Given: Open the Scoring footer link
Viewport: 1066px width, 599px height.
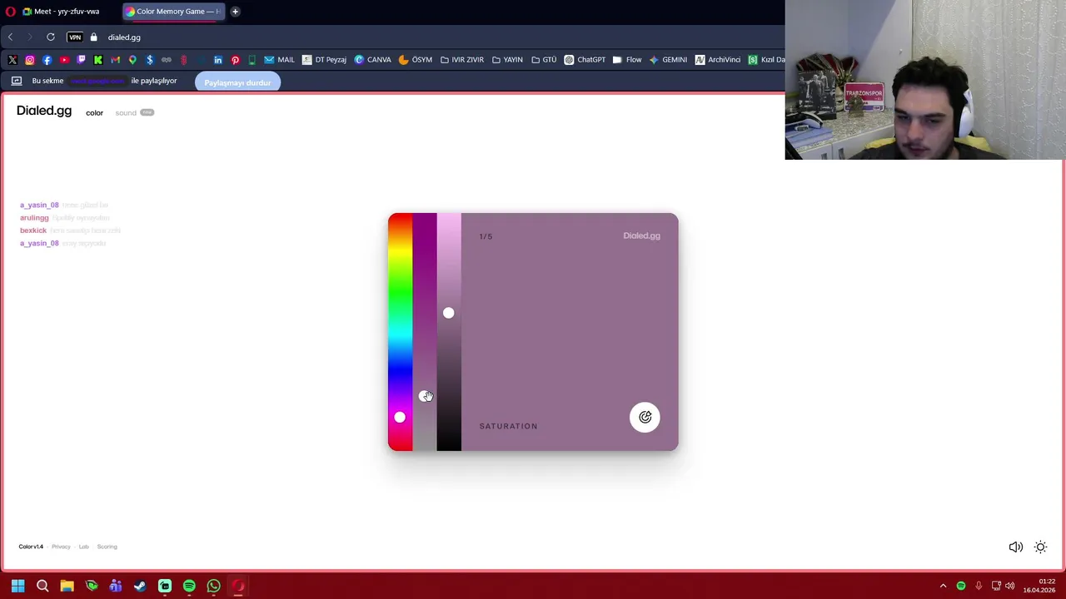Looking at the screenshot, I should click(x=107, y=547).
